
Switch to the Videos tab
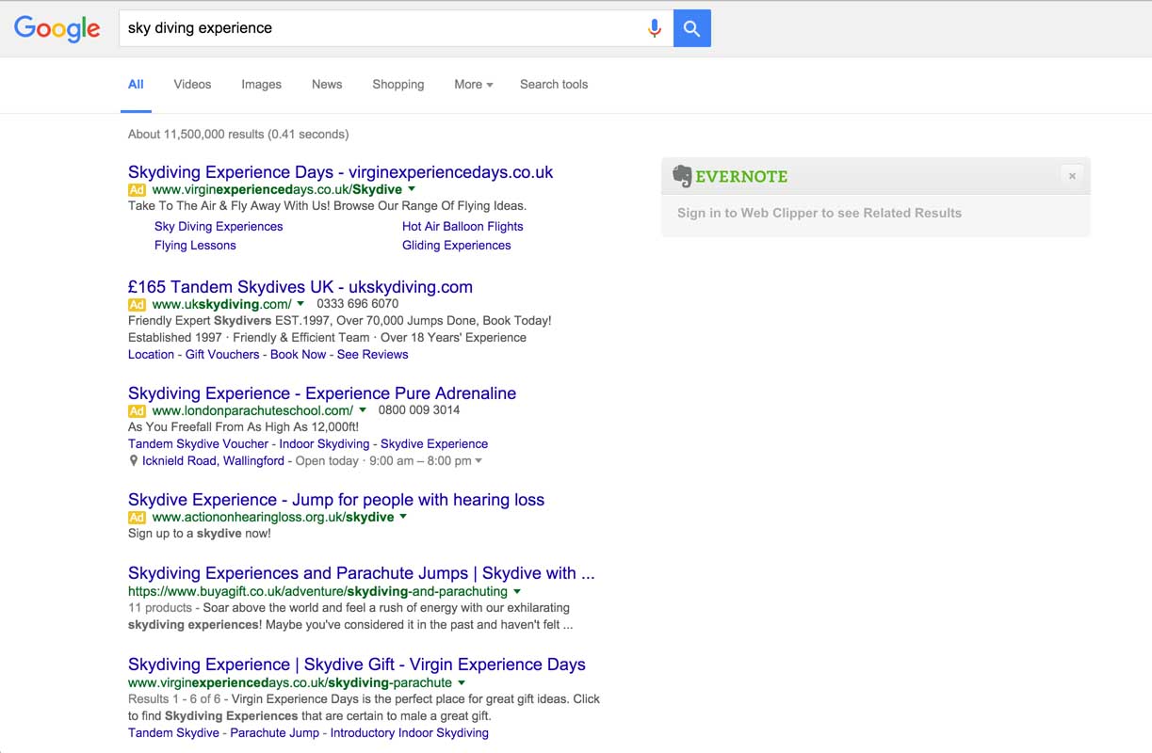coord(192,85)
